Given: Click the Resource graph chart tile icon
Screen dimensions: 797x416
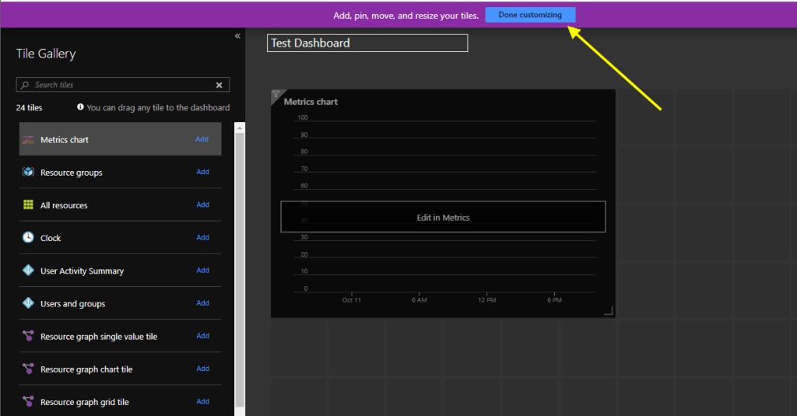Looking at the screenshot, I should [28, 369].
